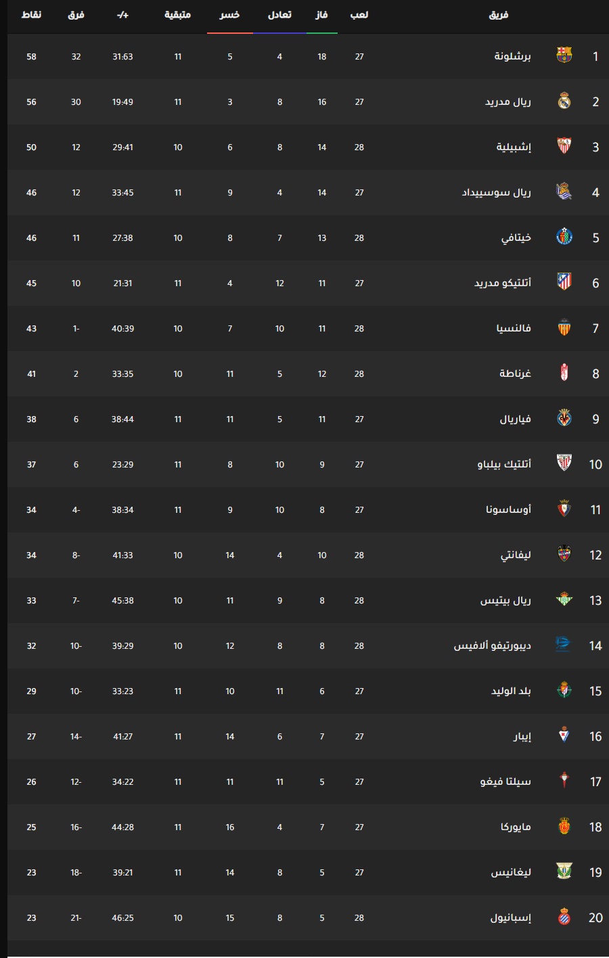
Task: Click the Athletic Bilbao club crest
Action: point(564,464)
